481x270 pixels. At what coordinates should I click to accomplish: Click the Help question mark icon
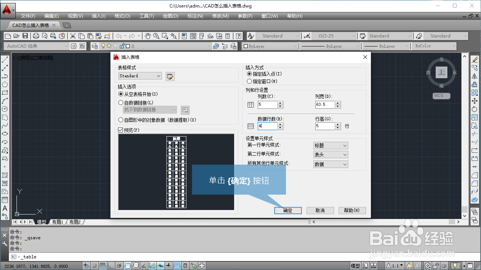(x=239, y=36)
